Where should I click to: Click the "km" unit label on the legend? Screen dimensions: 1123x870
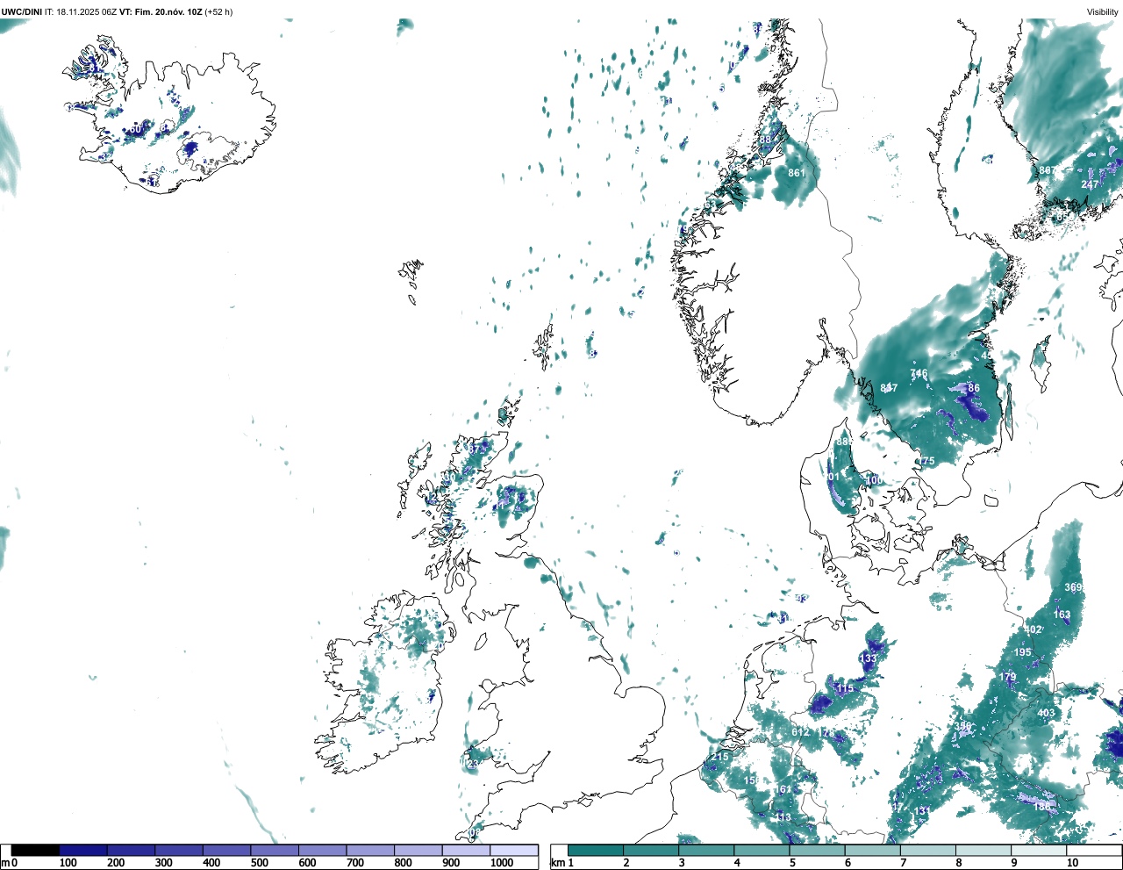557,863
